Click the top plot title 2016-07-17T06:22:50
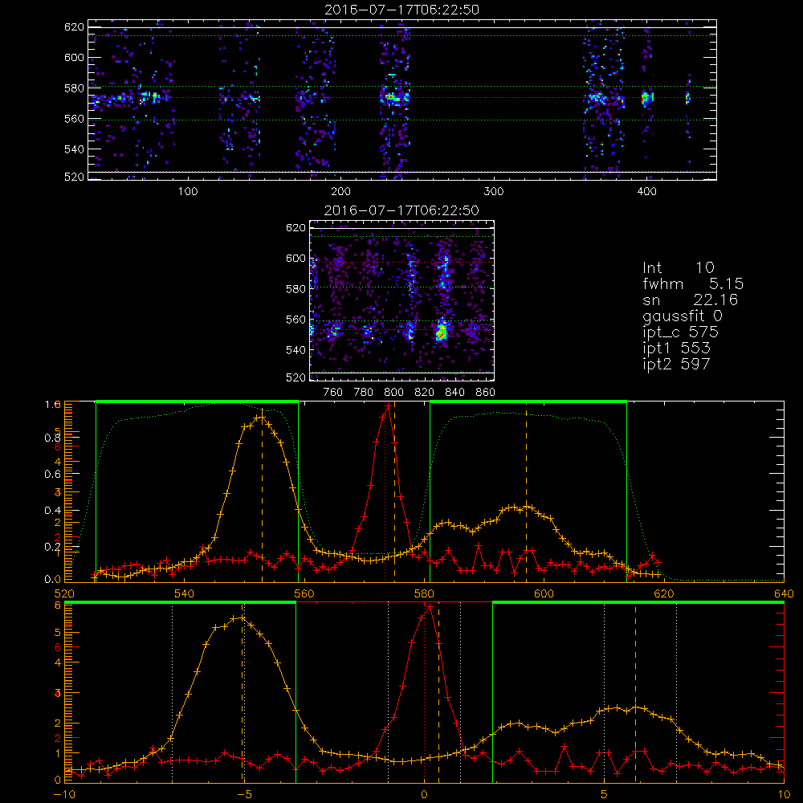Image resolution: width=803 pixels, height=803 pixels. (x=402, y=10)
